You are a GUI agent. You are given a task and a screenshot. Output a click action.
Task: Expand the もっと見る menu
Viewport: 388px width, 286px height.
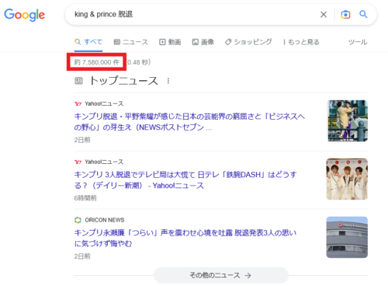(x=301, y=42)
